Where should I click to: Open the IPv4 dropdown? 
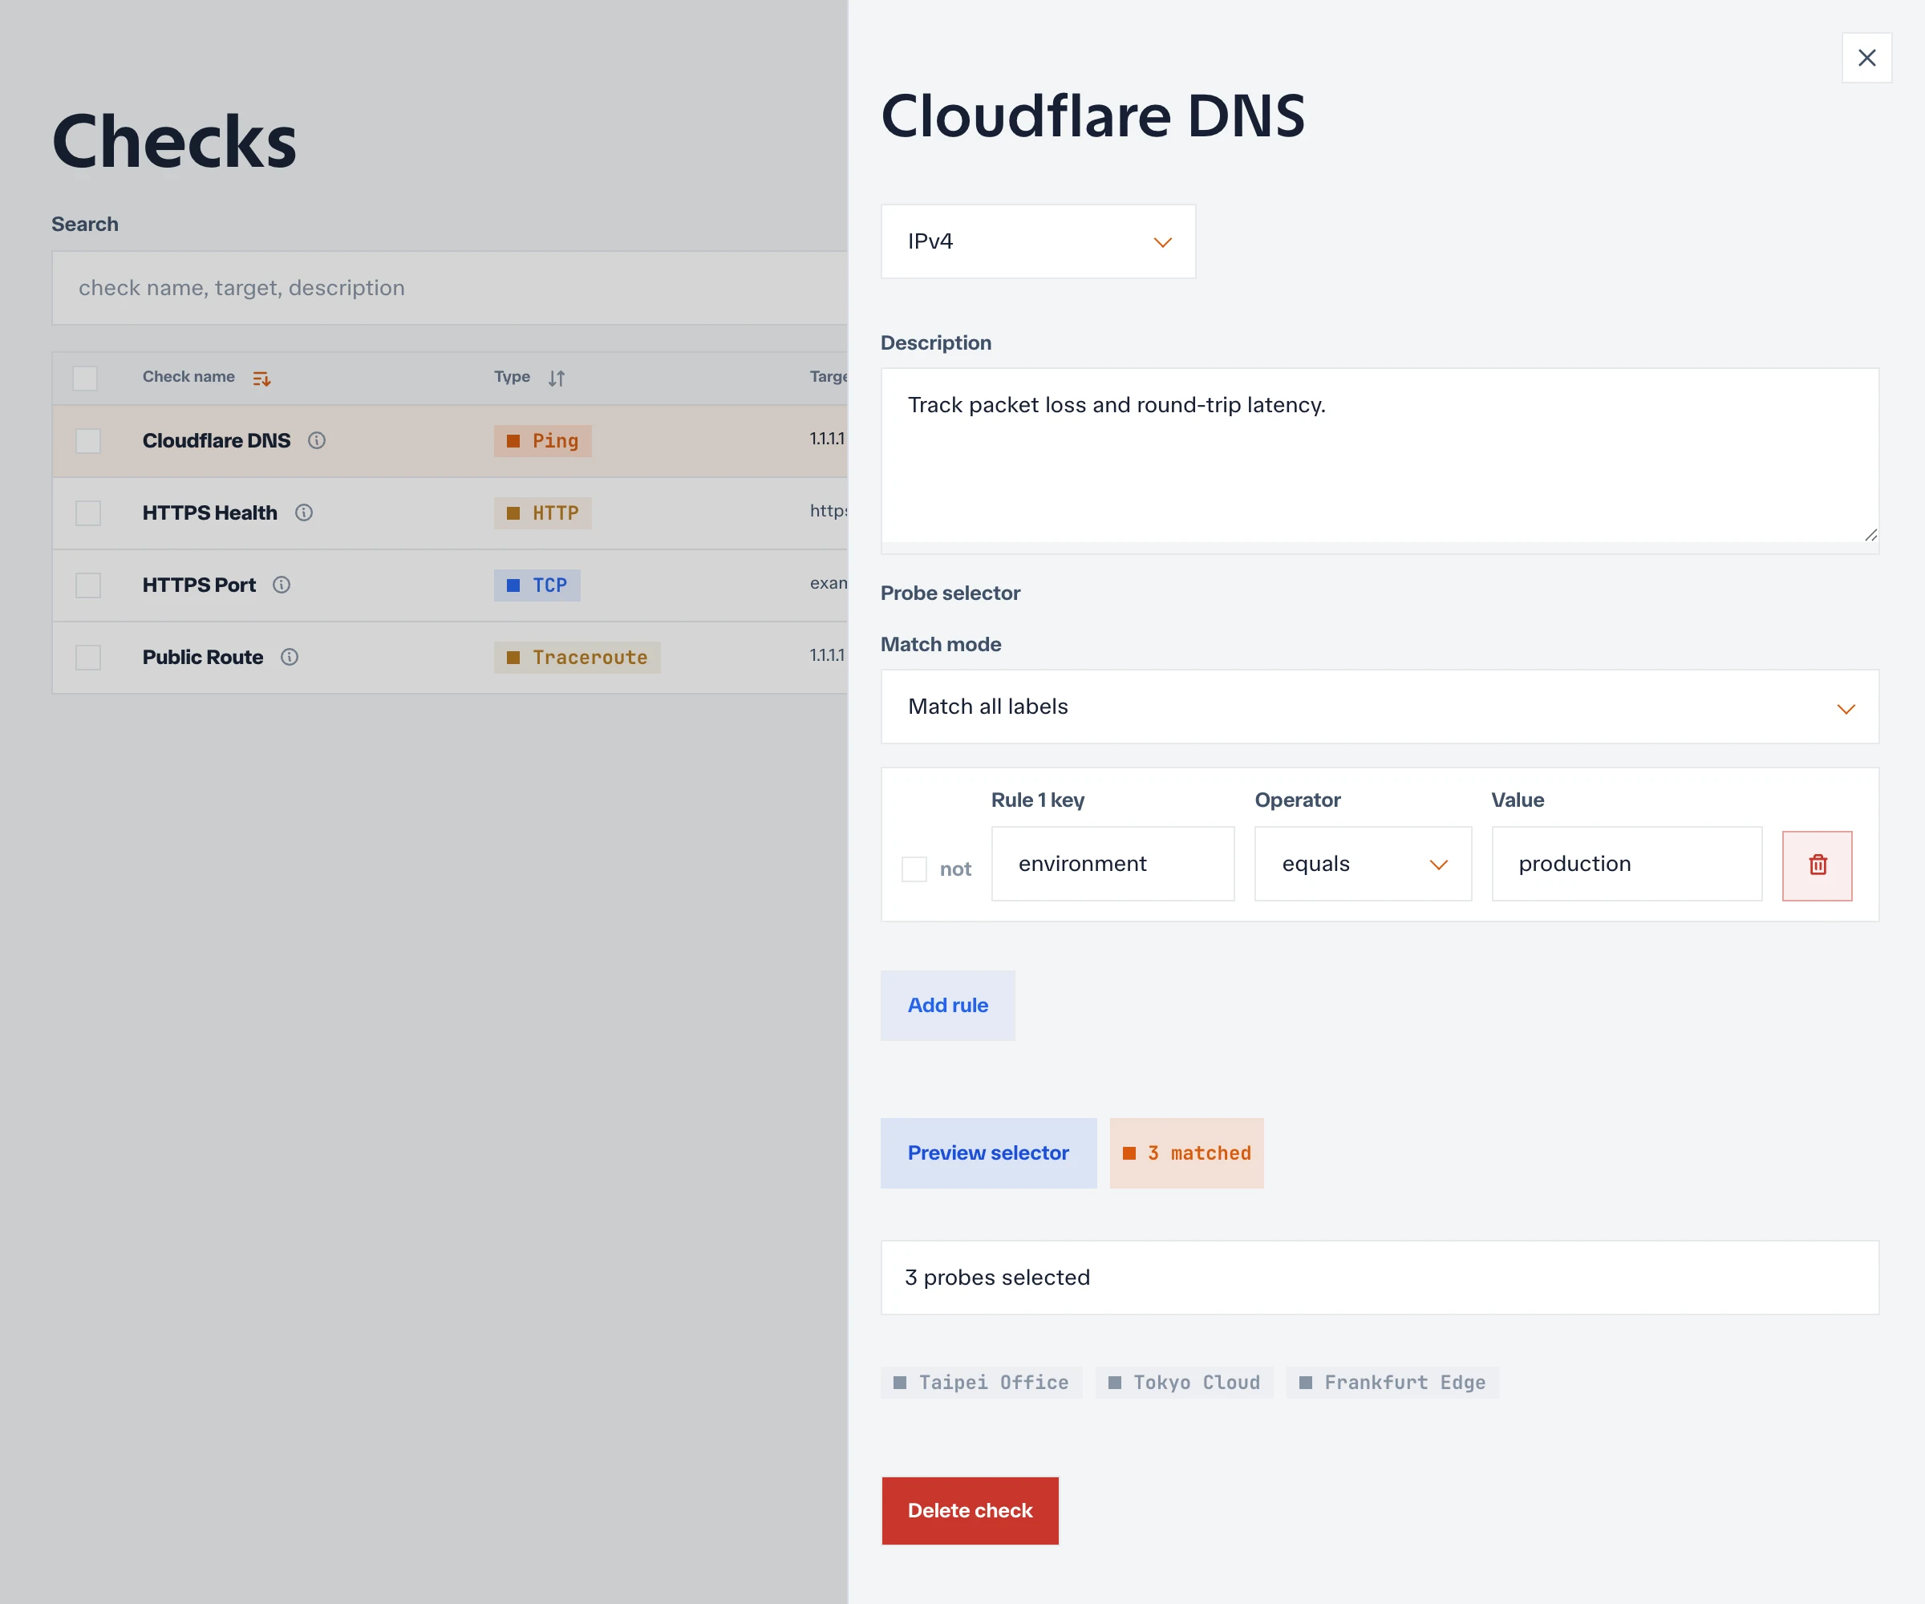(x=1038, y=241)
